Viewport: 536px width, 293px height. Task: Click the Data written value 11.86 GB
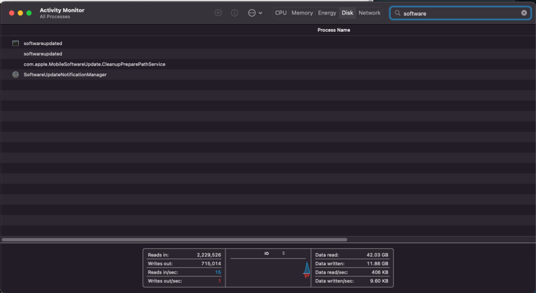(377, 263)
